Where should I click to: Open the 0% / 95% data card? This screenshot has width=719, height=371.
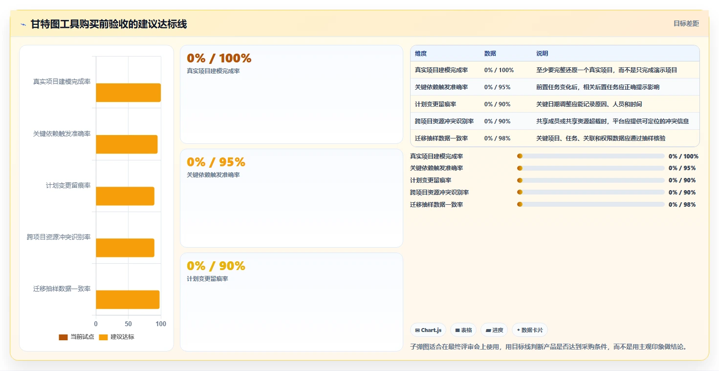pyautogui.click(x=291, y=198)
